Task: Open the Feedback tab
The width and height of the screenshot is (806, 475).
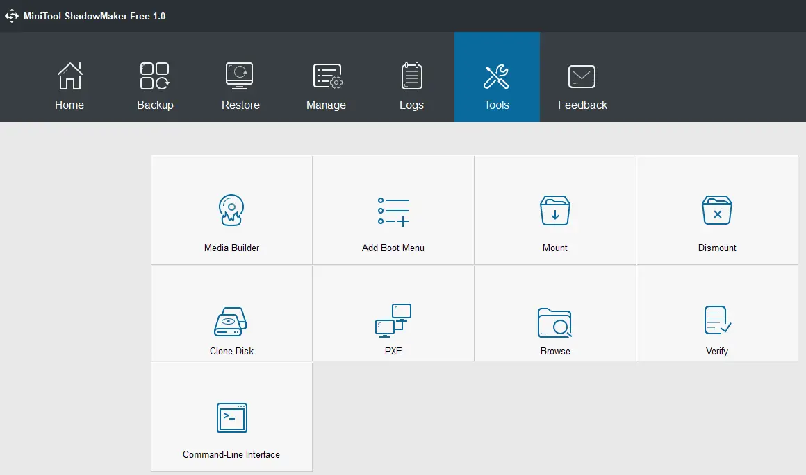Action: tap(582, 77)
